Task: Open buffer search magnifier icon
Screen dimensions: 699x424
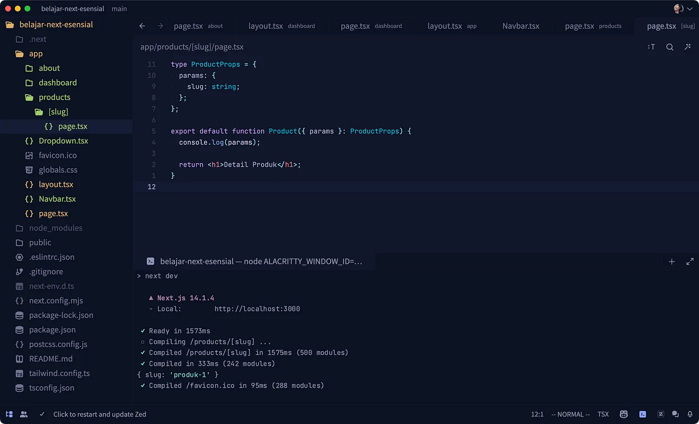Action: (670, 47)
